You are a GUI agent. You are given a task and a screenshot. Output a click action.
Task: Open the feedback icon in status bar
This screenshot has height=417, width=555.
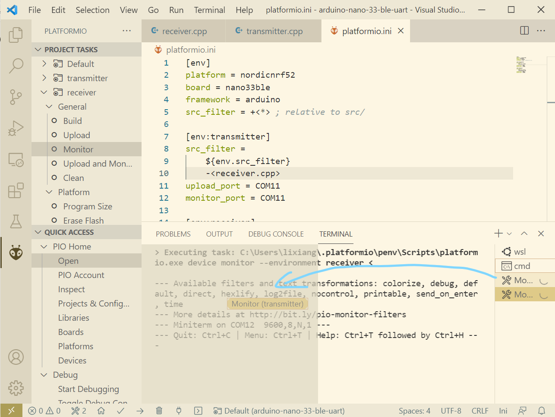coord(522,411)
